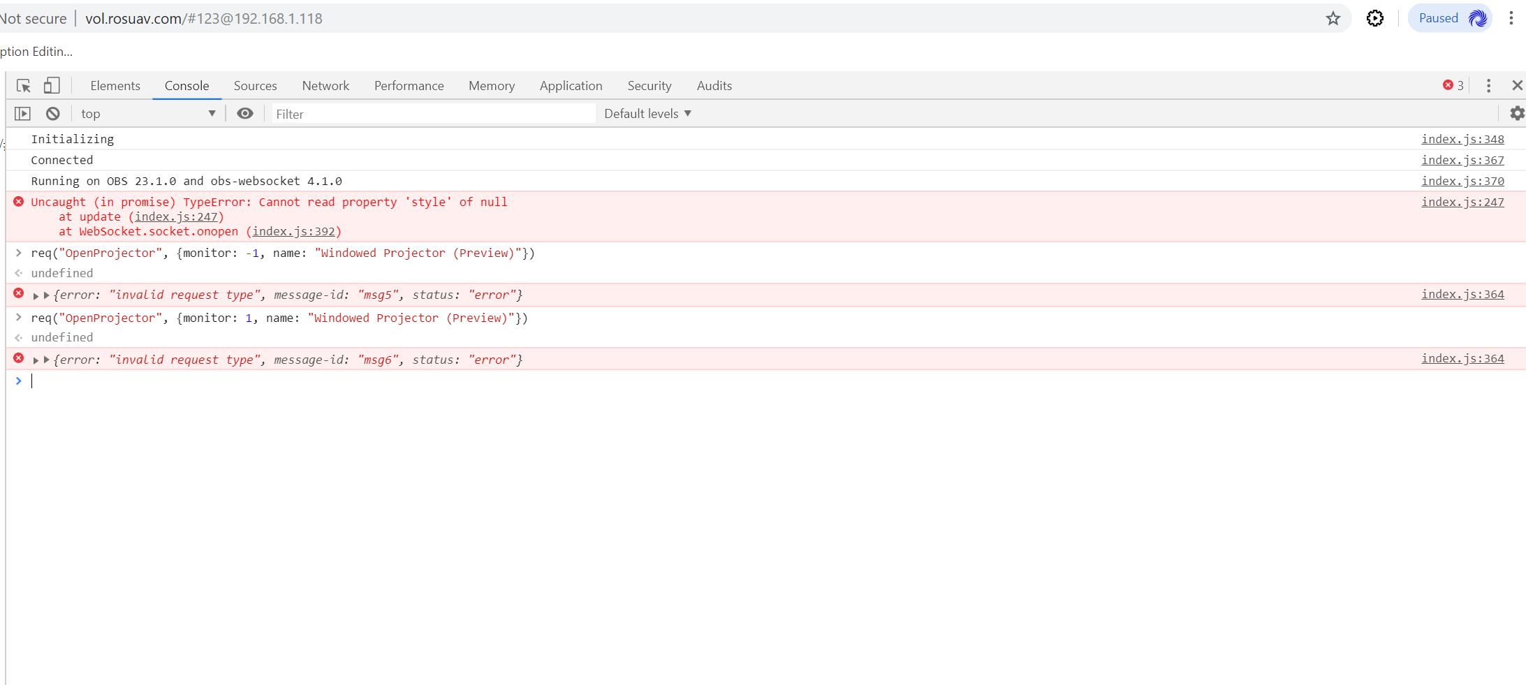This screenshot has height=685, width=1526.
Task: Switch to the Sources tab
Action: tap(255, 85)
